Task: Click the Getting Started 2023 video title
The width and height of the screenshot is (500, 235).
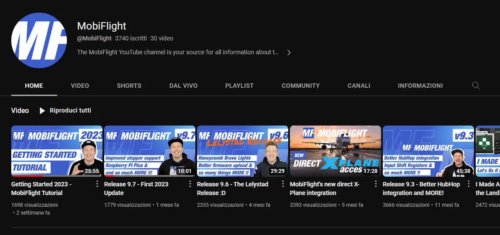Action: click(41, 189)
